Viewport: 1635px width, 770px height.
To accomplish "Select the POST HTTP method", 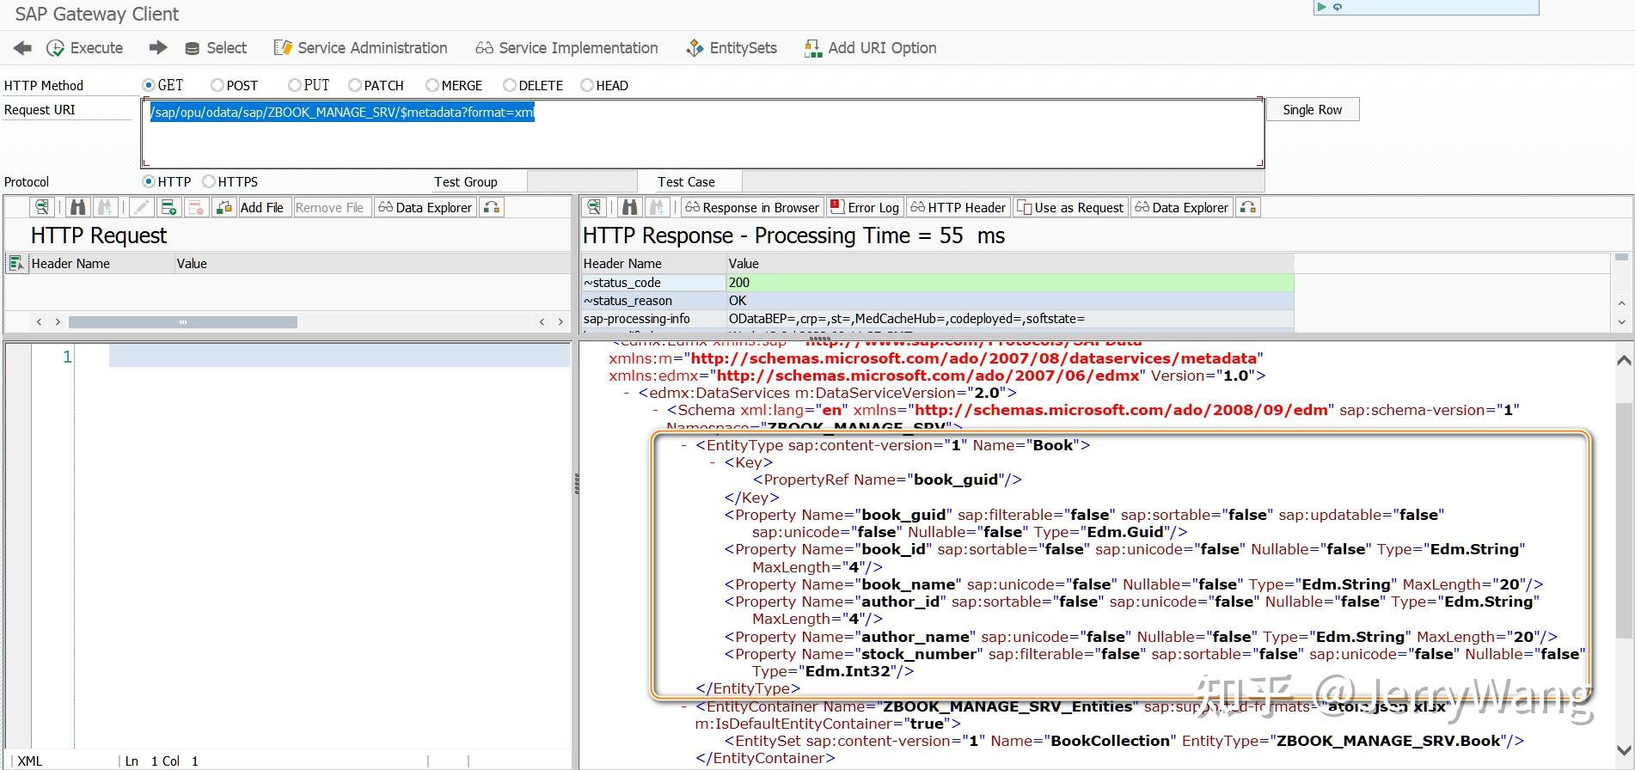I will point(217,85).
